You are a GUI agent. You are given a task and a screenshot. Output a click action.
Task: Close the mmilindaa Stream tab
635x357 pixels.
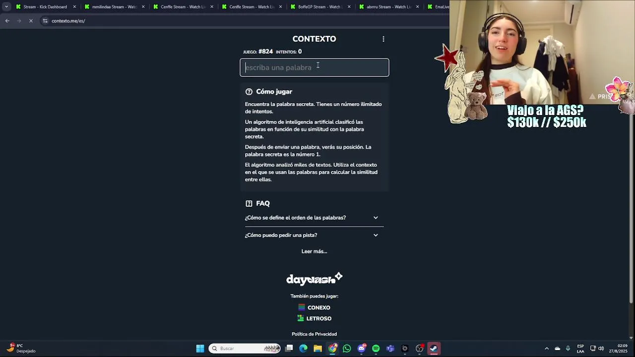143,7
